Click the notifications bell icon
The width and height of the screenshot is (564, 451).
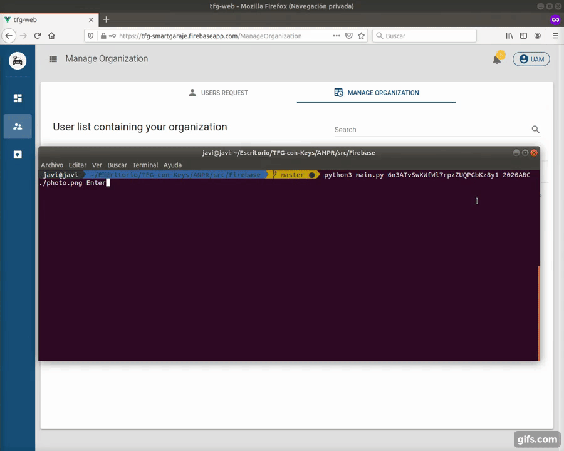tap(497, 60)
